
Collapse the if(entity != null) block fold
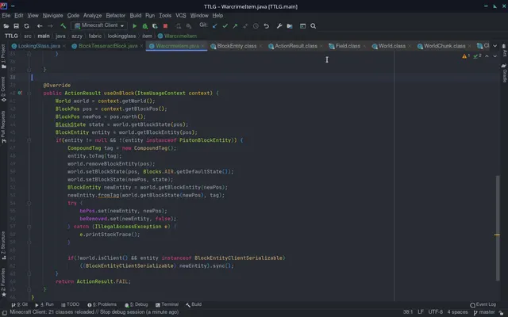click(29, 140)
